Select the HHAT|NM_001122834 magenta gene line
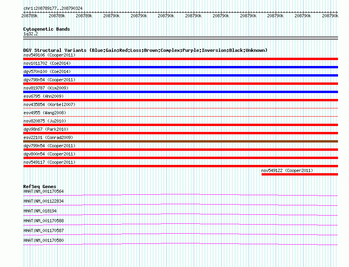The image size is (349, 267). point(180,205)
